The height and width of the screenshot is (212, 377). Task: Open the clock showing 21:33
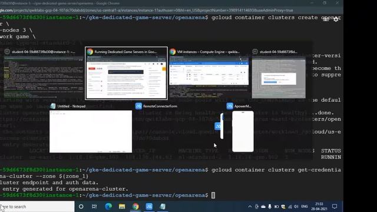click(x=319, y=207)
